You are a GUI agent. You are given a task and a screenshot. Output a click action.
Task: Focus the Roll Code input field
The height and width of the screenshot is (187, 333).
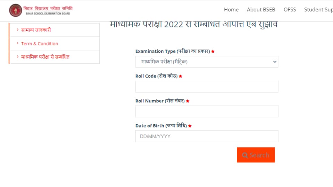[207, 87]
